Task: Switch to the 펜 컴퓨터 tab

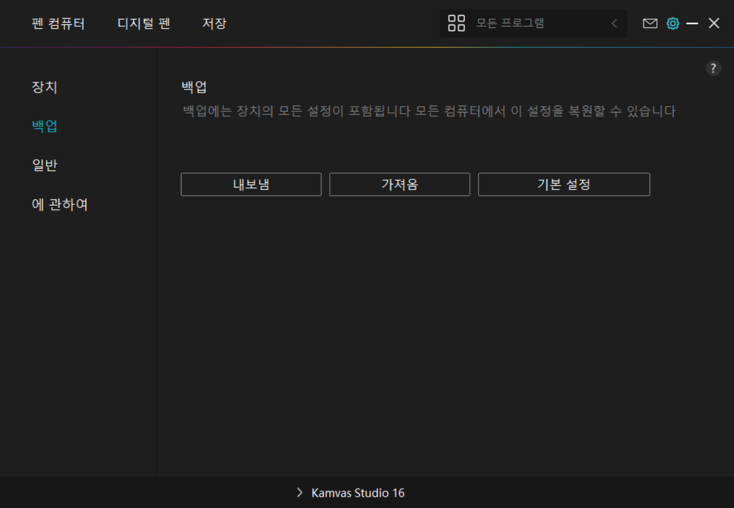Action: pyautogui.click(x=58, y=24)
